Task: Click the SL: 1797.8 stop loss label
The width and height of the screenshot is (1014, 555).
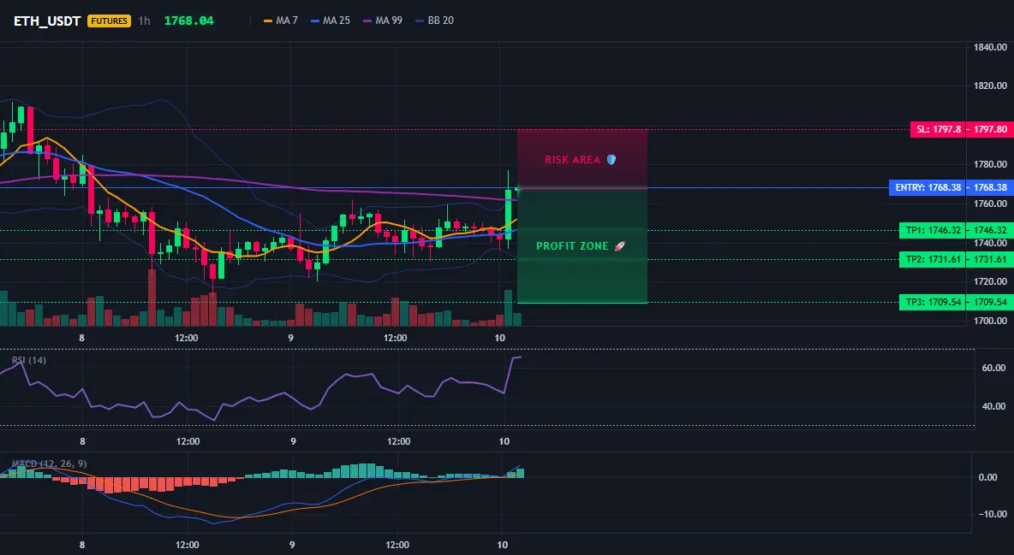Action: click(x=937, y=129)
